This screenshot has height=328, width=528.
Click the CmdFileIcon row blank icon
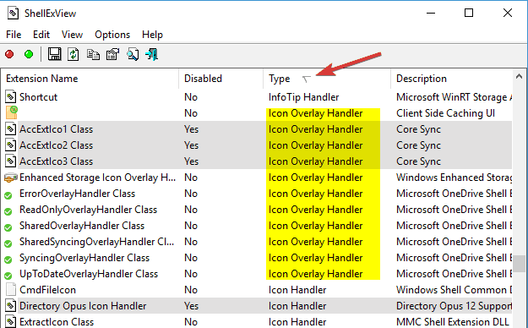click(x=11, y=290)
